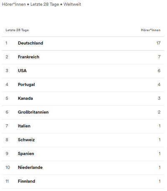The image size is (167, 191).
Task: Open the Niederlande country entry
Action: [x=30, y=168]
